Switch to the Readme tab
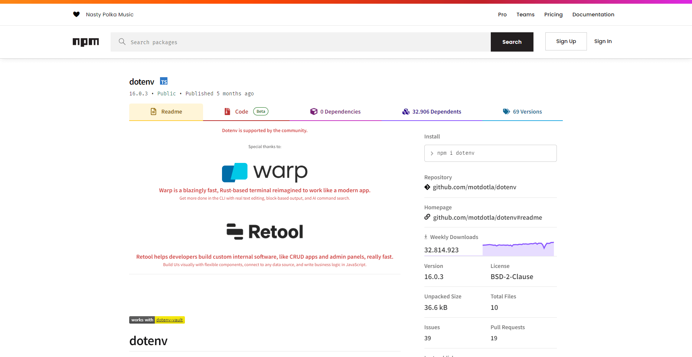692x357 pixels. (x=166, y=112)
